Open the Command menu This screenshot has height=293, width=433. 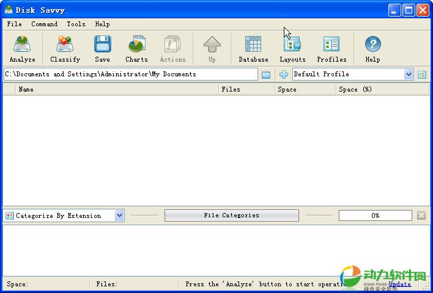click(x=44, y=24)
